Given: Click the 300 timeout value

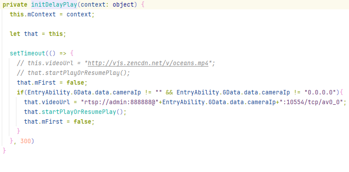Looking at the screenshot, I should [26, 141].
